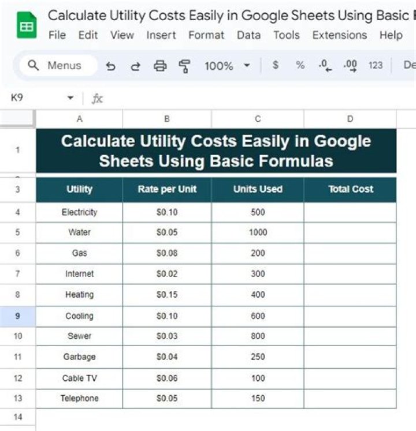Click the magnifier icon in Menus search
Viewport: 416px width, 431px height.
coord(34,65)
